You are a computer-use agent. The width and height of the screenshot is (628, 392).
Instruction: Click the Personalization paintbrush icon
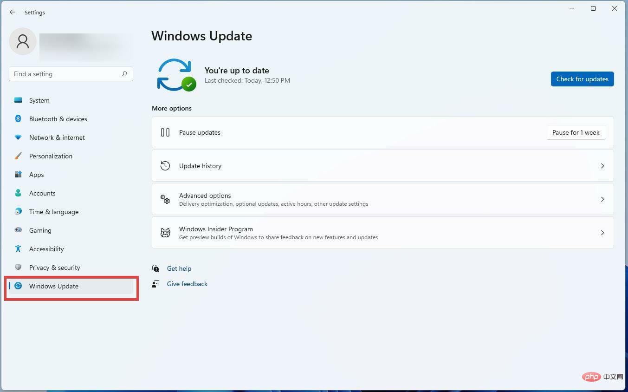click(18, 156)
